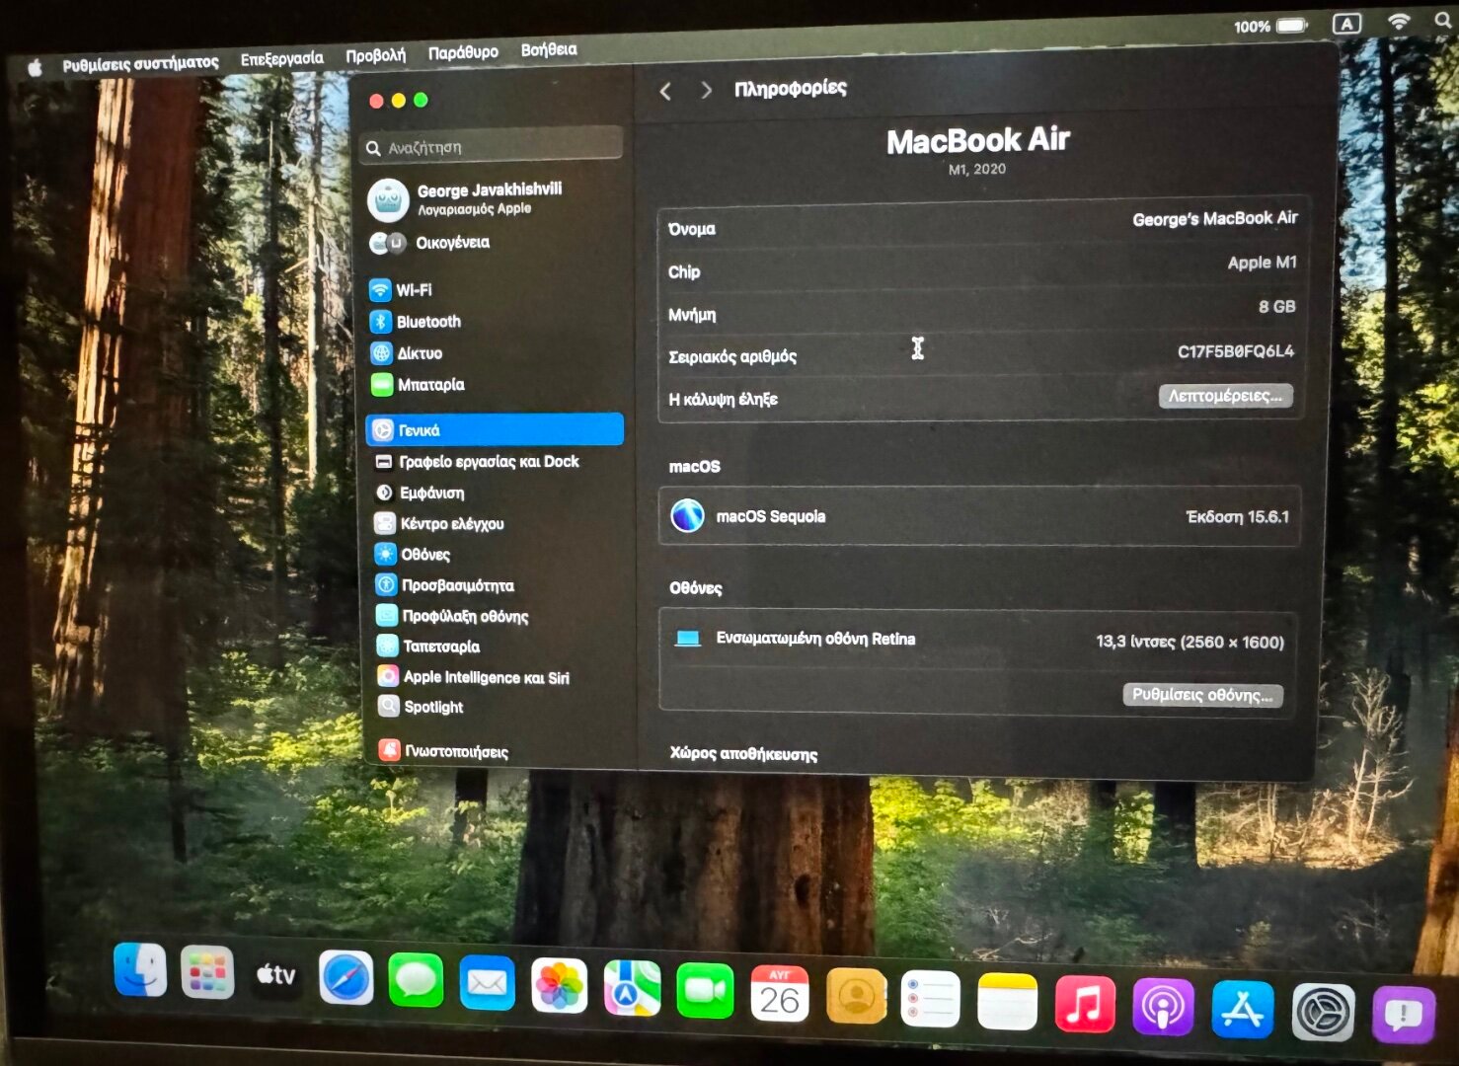
Task: Launch FaceTime from the Dock
Action: (705, 991)
